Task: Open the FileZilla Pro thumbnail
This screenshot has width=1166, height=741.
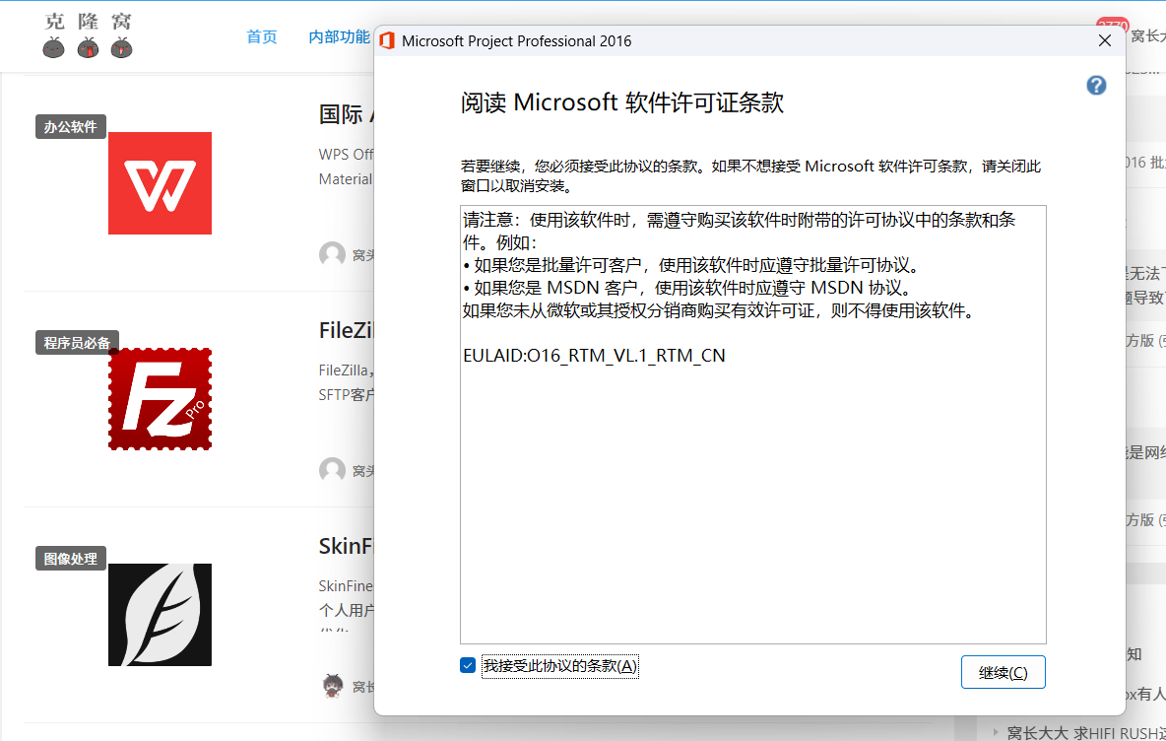Action: point(160,399)
